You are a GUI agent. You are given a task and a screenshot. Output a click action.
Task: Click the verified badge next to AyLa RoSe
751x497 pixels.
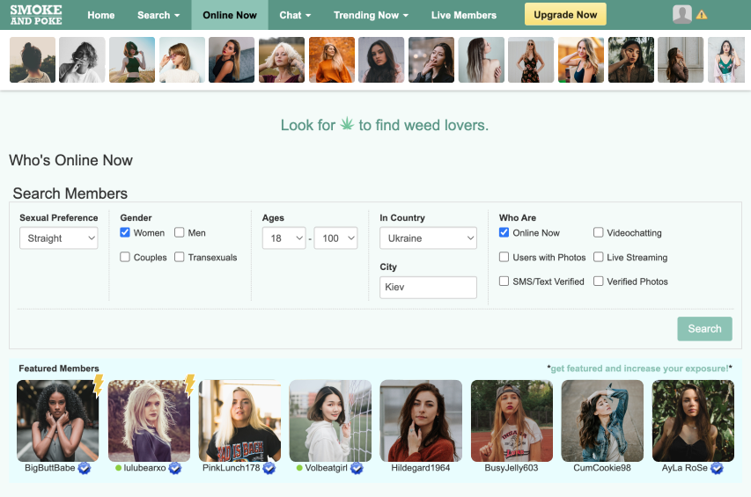pos(717,468)
